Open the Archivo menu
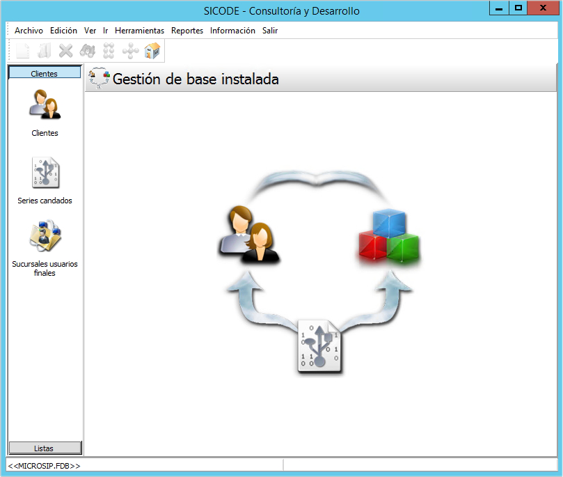Viewport: 563px width, 477px height. pos(29,31)
